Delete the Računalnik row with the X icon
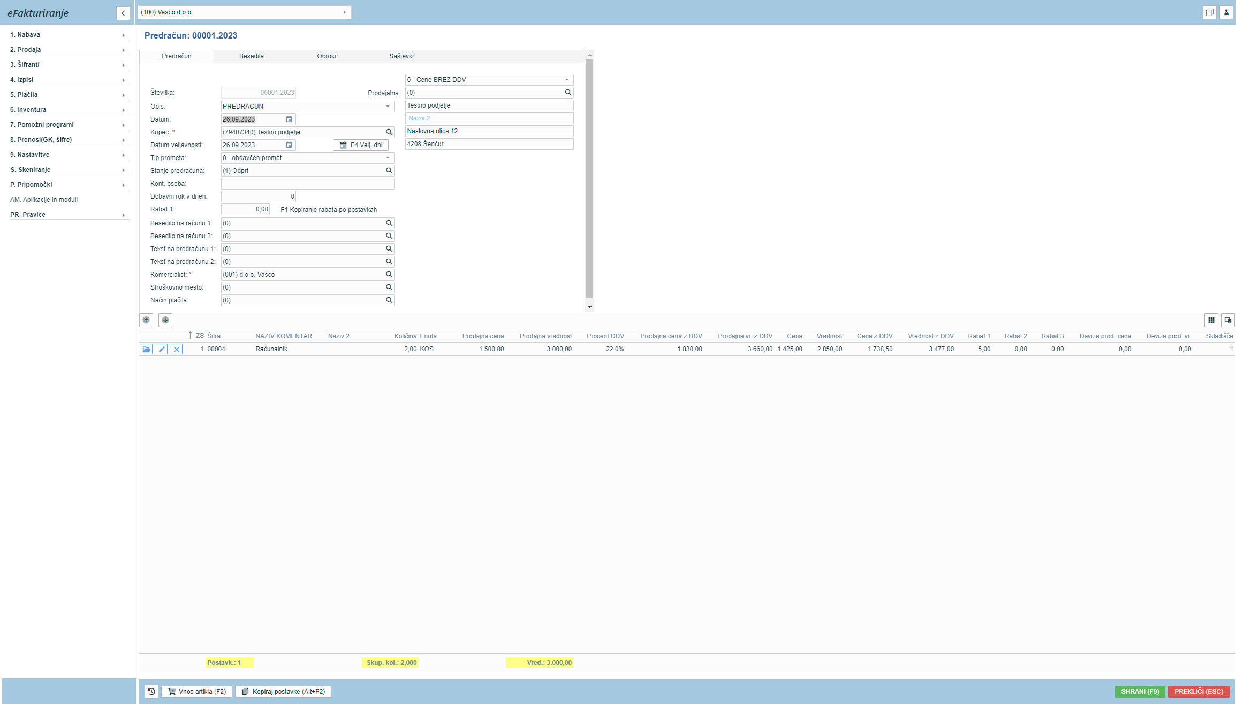This screenshot has height=704, width=1236. point(177,349)
